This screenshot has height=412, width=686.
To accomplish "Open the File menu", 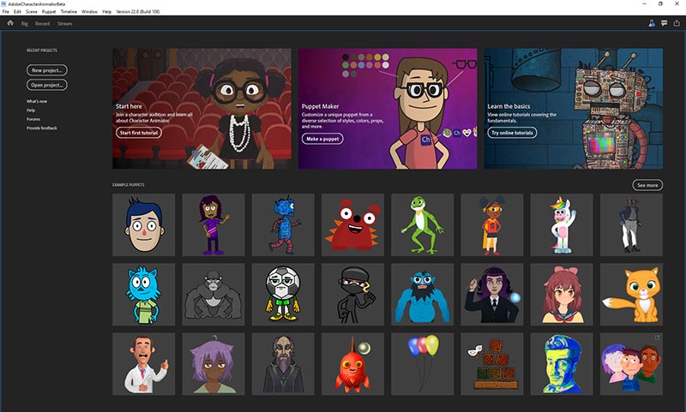I will pyautogui.click(x=6, y=12).
